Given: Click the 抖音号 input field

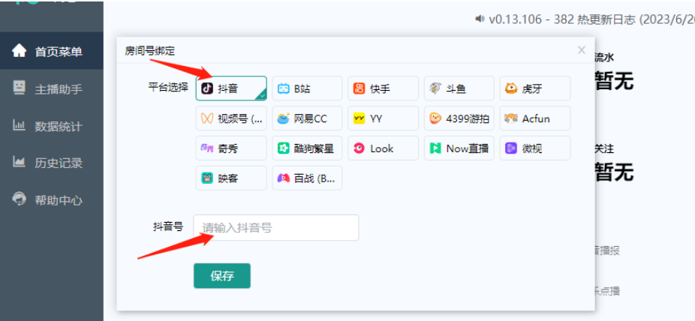Looking at the screenshot, I should click(x=275, y=227).
